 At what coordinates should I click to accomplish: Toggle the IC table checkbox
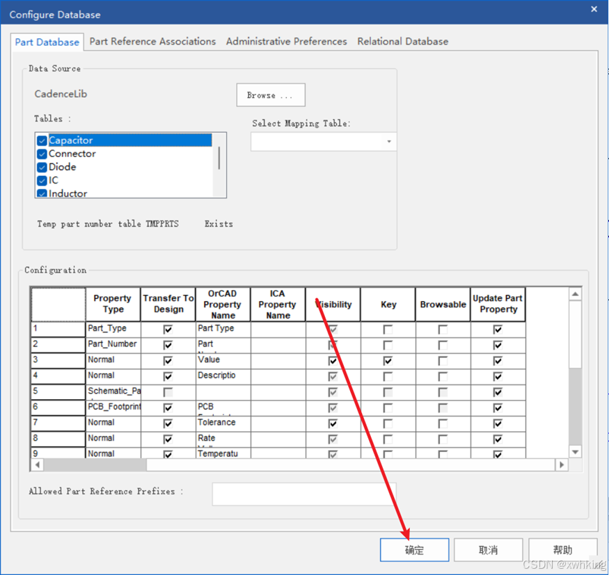[x=42, y=181]
